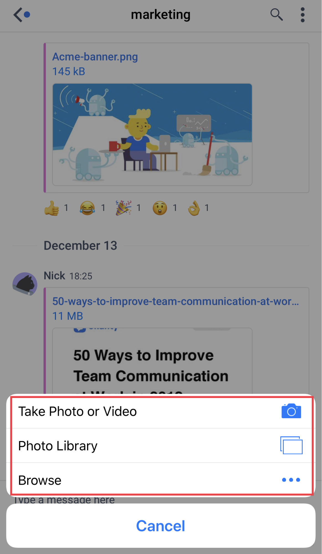View the Acme banner image preview
Screen dimensions: 322x554
click(152, 134)
